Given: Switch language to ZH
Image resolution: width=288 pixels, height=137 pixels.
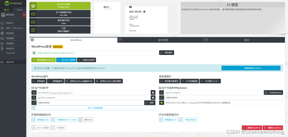Looking at the screenshot, I should pos(6,10).
